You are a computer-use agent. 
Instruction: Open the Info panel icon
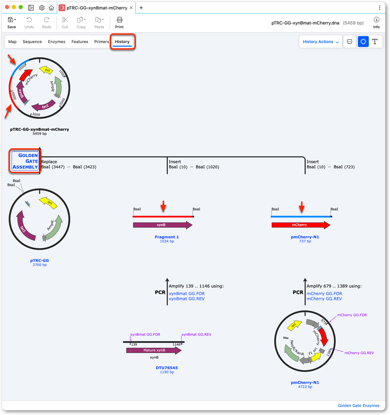pyautogui.click(x=376, y=20)
